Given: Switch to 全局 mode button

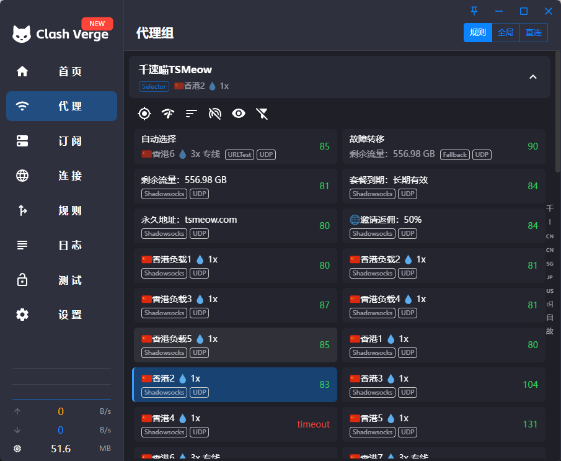Looking at the screenshot, I should pos(506,33).
